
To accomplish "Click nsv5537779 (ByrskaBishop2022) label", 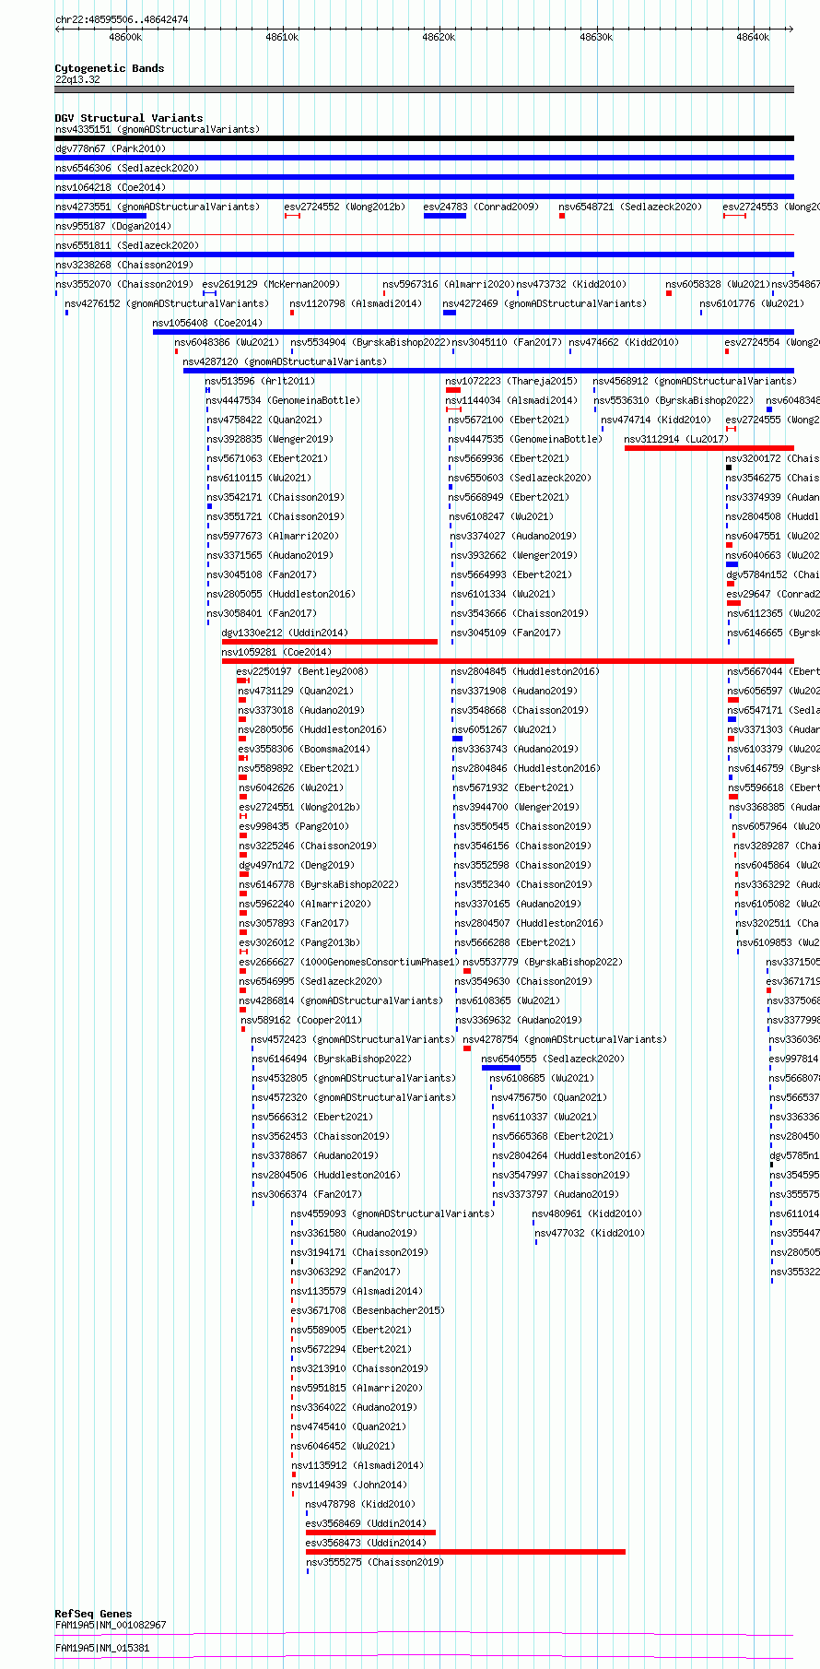I will pyautogui.click(x=543, y=962).
